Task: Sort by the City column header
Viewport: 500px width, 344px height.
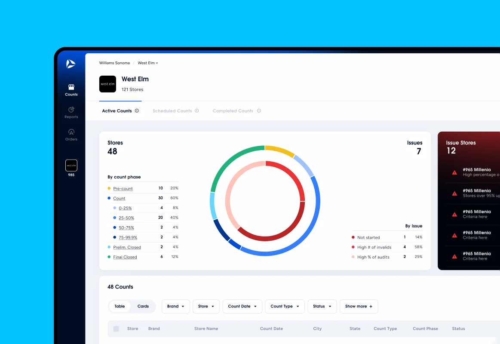Action: click(317, 329)
